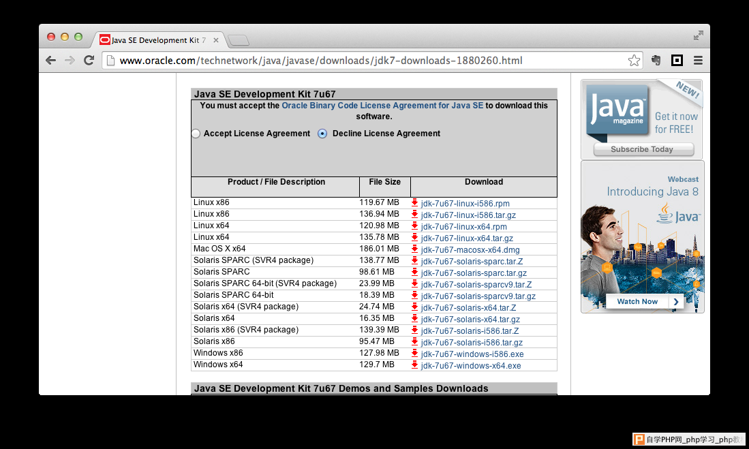Download jdk-7u67-linux-x64.tar.gz

(x=467, y=238)
